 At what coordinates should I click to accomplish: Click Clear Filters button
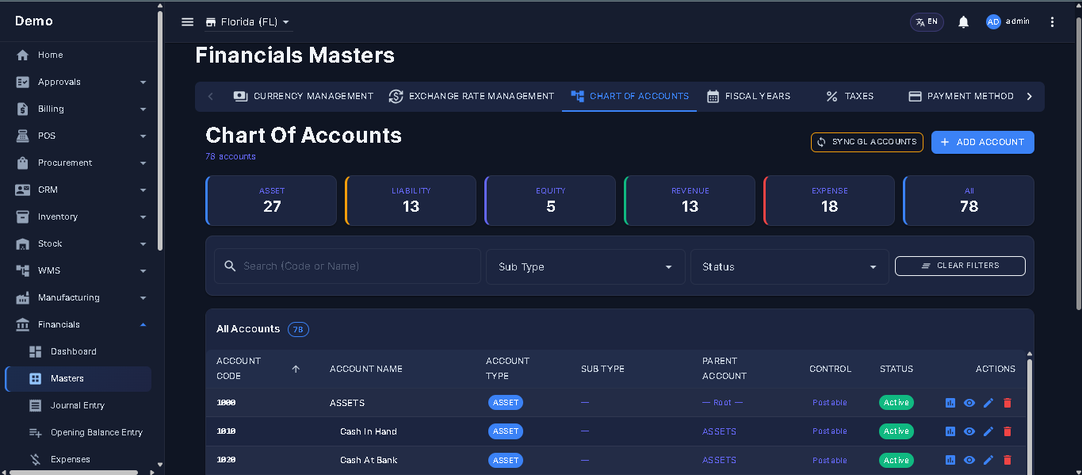pos(960,266)
